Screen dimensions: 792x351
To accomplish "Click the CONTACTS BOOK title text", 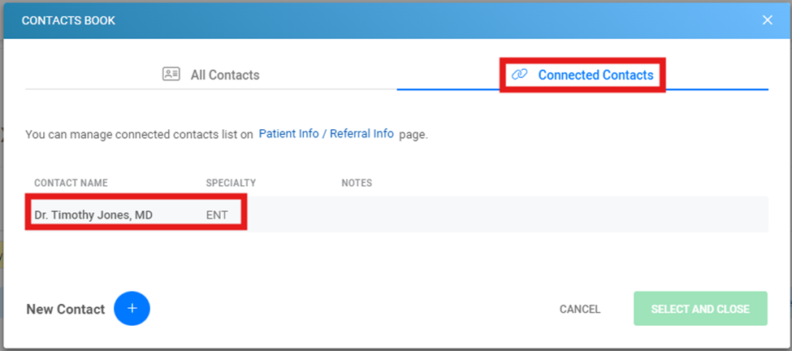I will 68,20.
